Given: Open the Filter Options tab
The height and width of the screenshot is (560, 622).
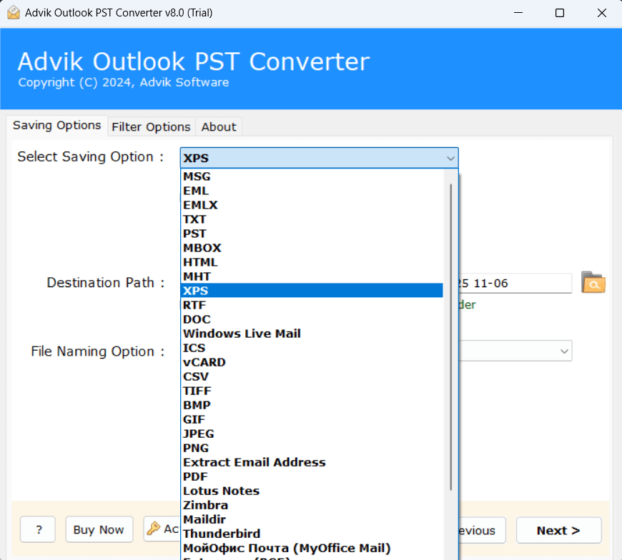Looking at the screenshot, I should pos(151,127).
